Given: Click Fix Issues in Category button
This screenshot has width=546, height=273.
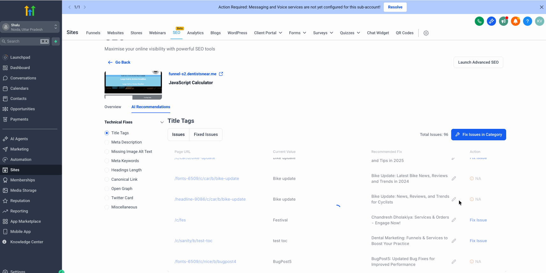Looking at the screenshot, I should pos(478,135).
